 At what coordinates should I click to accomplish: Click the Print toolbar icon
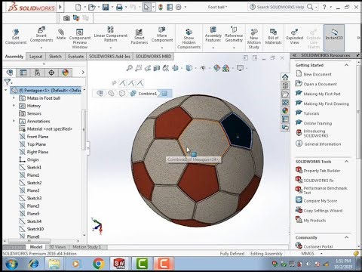tap(119, 8)
